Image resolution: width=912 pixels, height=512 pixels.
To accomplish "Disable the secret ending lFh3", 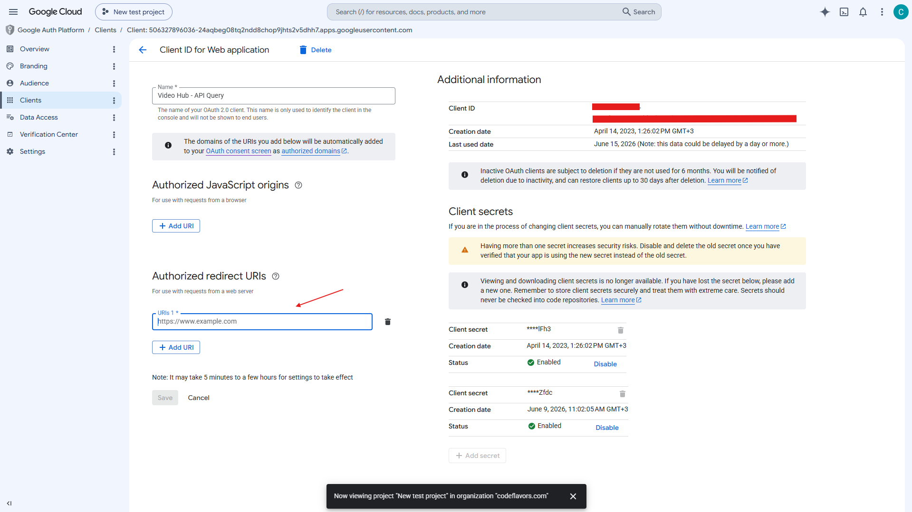I will pos(605,364).
